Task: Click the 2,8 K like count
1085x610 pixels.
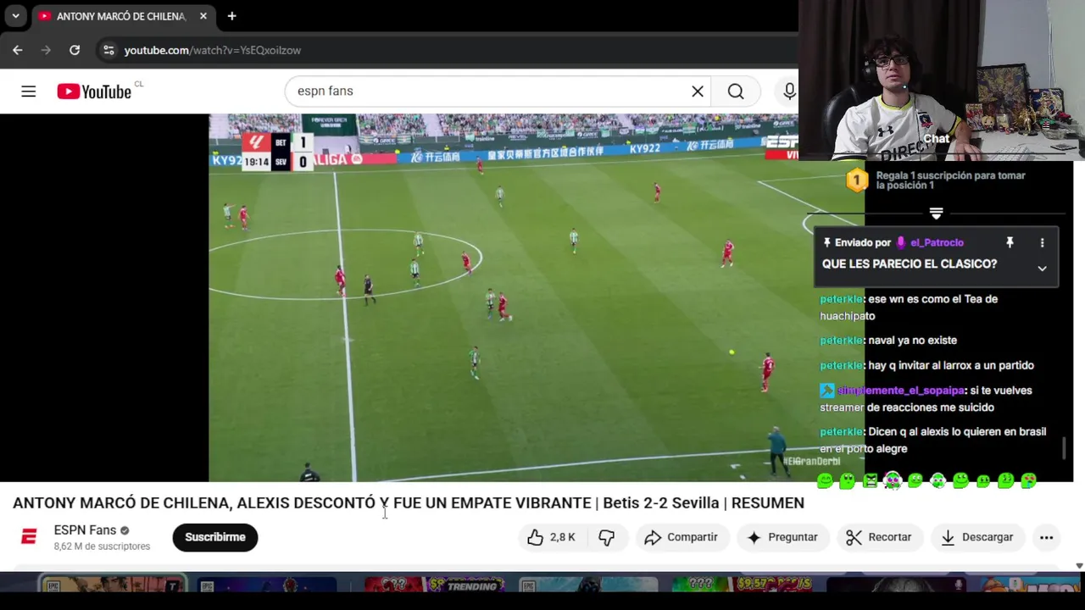Action: pyautogui.click(x=562, y=537)
